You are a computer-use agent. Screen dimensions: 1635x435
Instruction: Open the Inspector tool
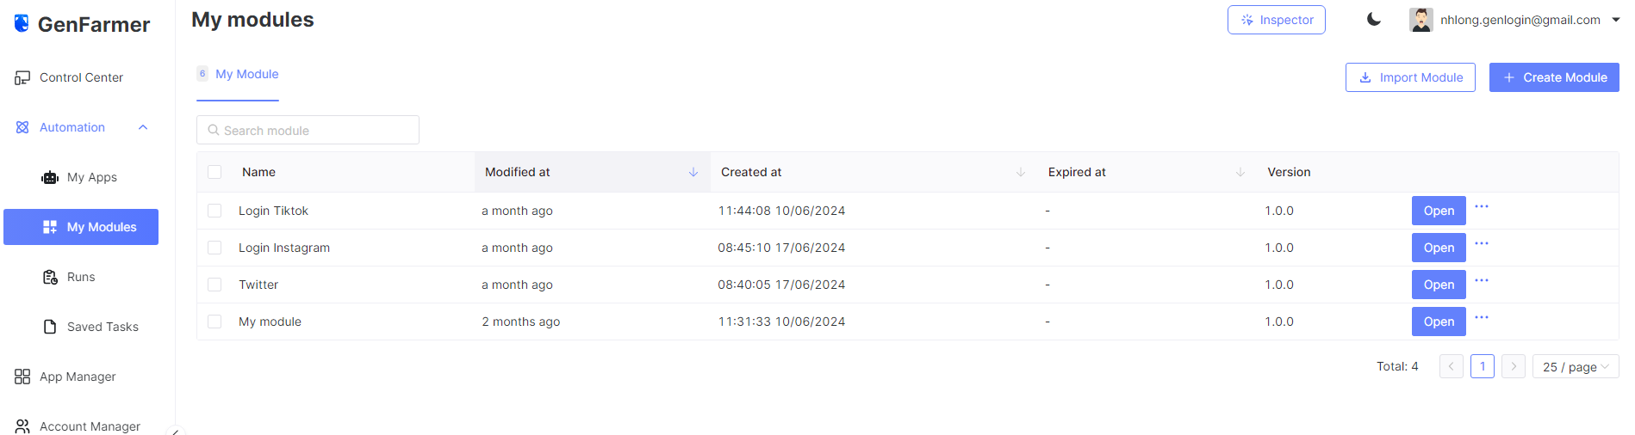coord(1276,20)
